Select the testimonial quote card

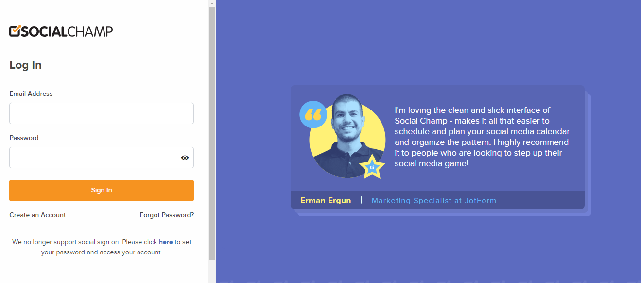tap(437, 145)
